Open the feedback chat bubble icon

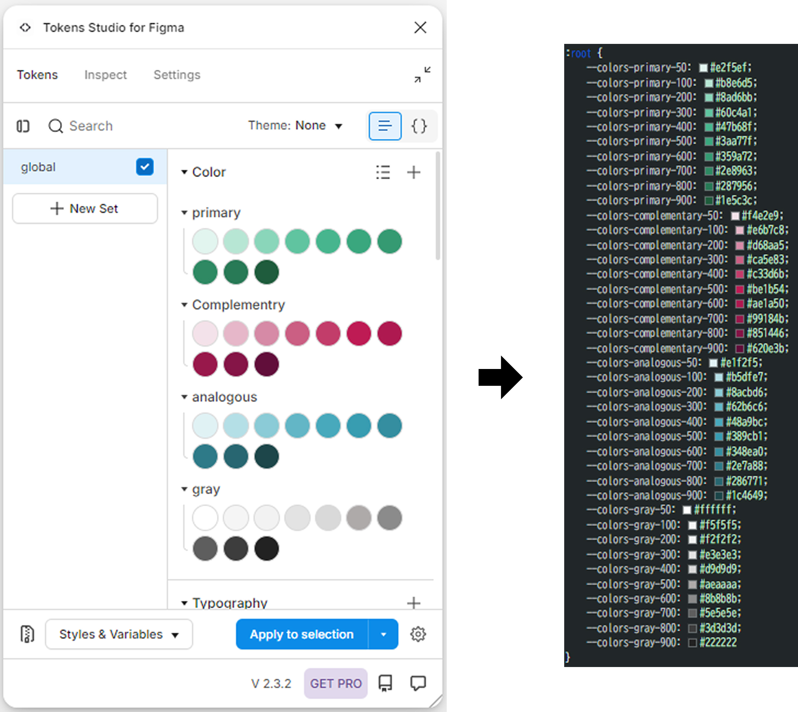coord(417,683)
